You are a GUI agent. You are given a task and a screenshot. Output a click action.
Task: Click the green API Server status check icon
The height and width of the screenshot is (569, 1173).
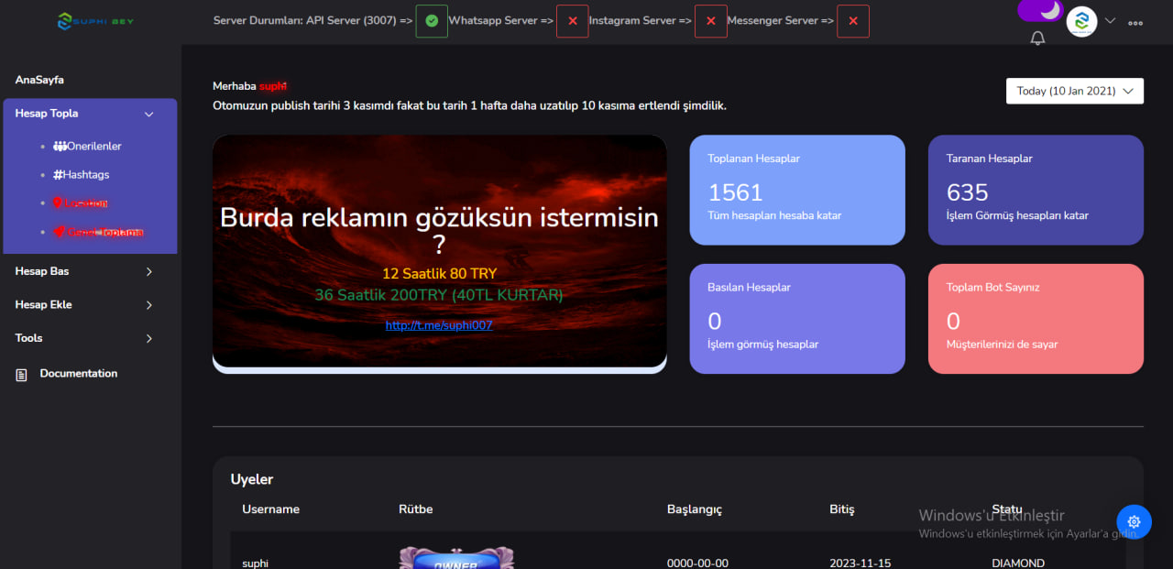click(x=432, y=21)
